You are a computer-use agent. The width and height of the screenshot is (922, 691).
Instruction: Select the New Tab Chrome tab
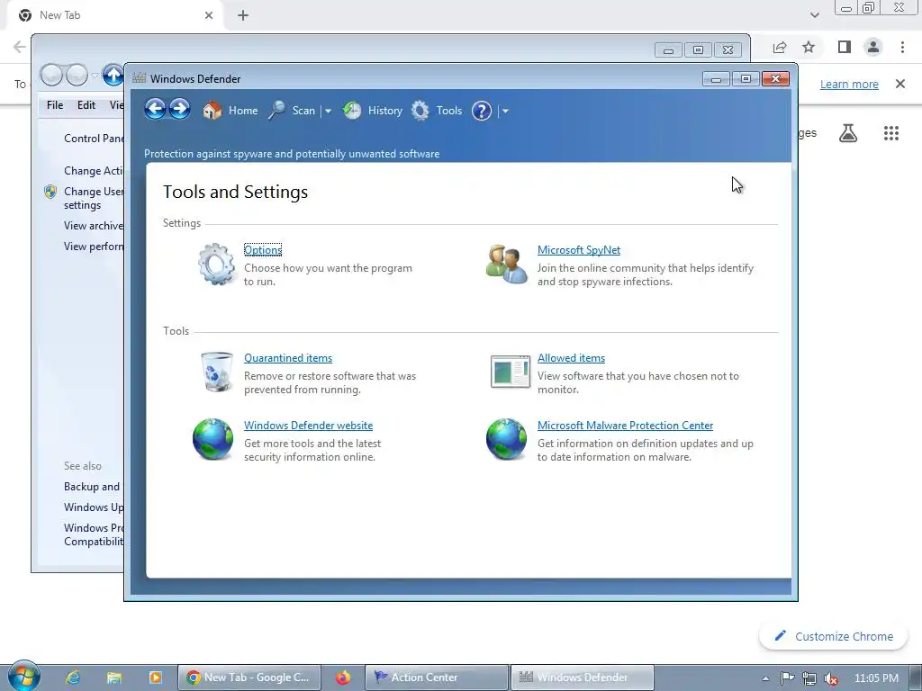pos(114,15)
